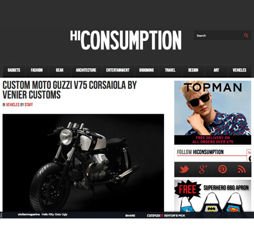Open the Grooming section

[x=147, y=70]
